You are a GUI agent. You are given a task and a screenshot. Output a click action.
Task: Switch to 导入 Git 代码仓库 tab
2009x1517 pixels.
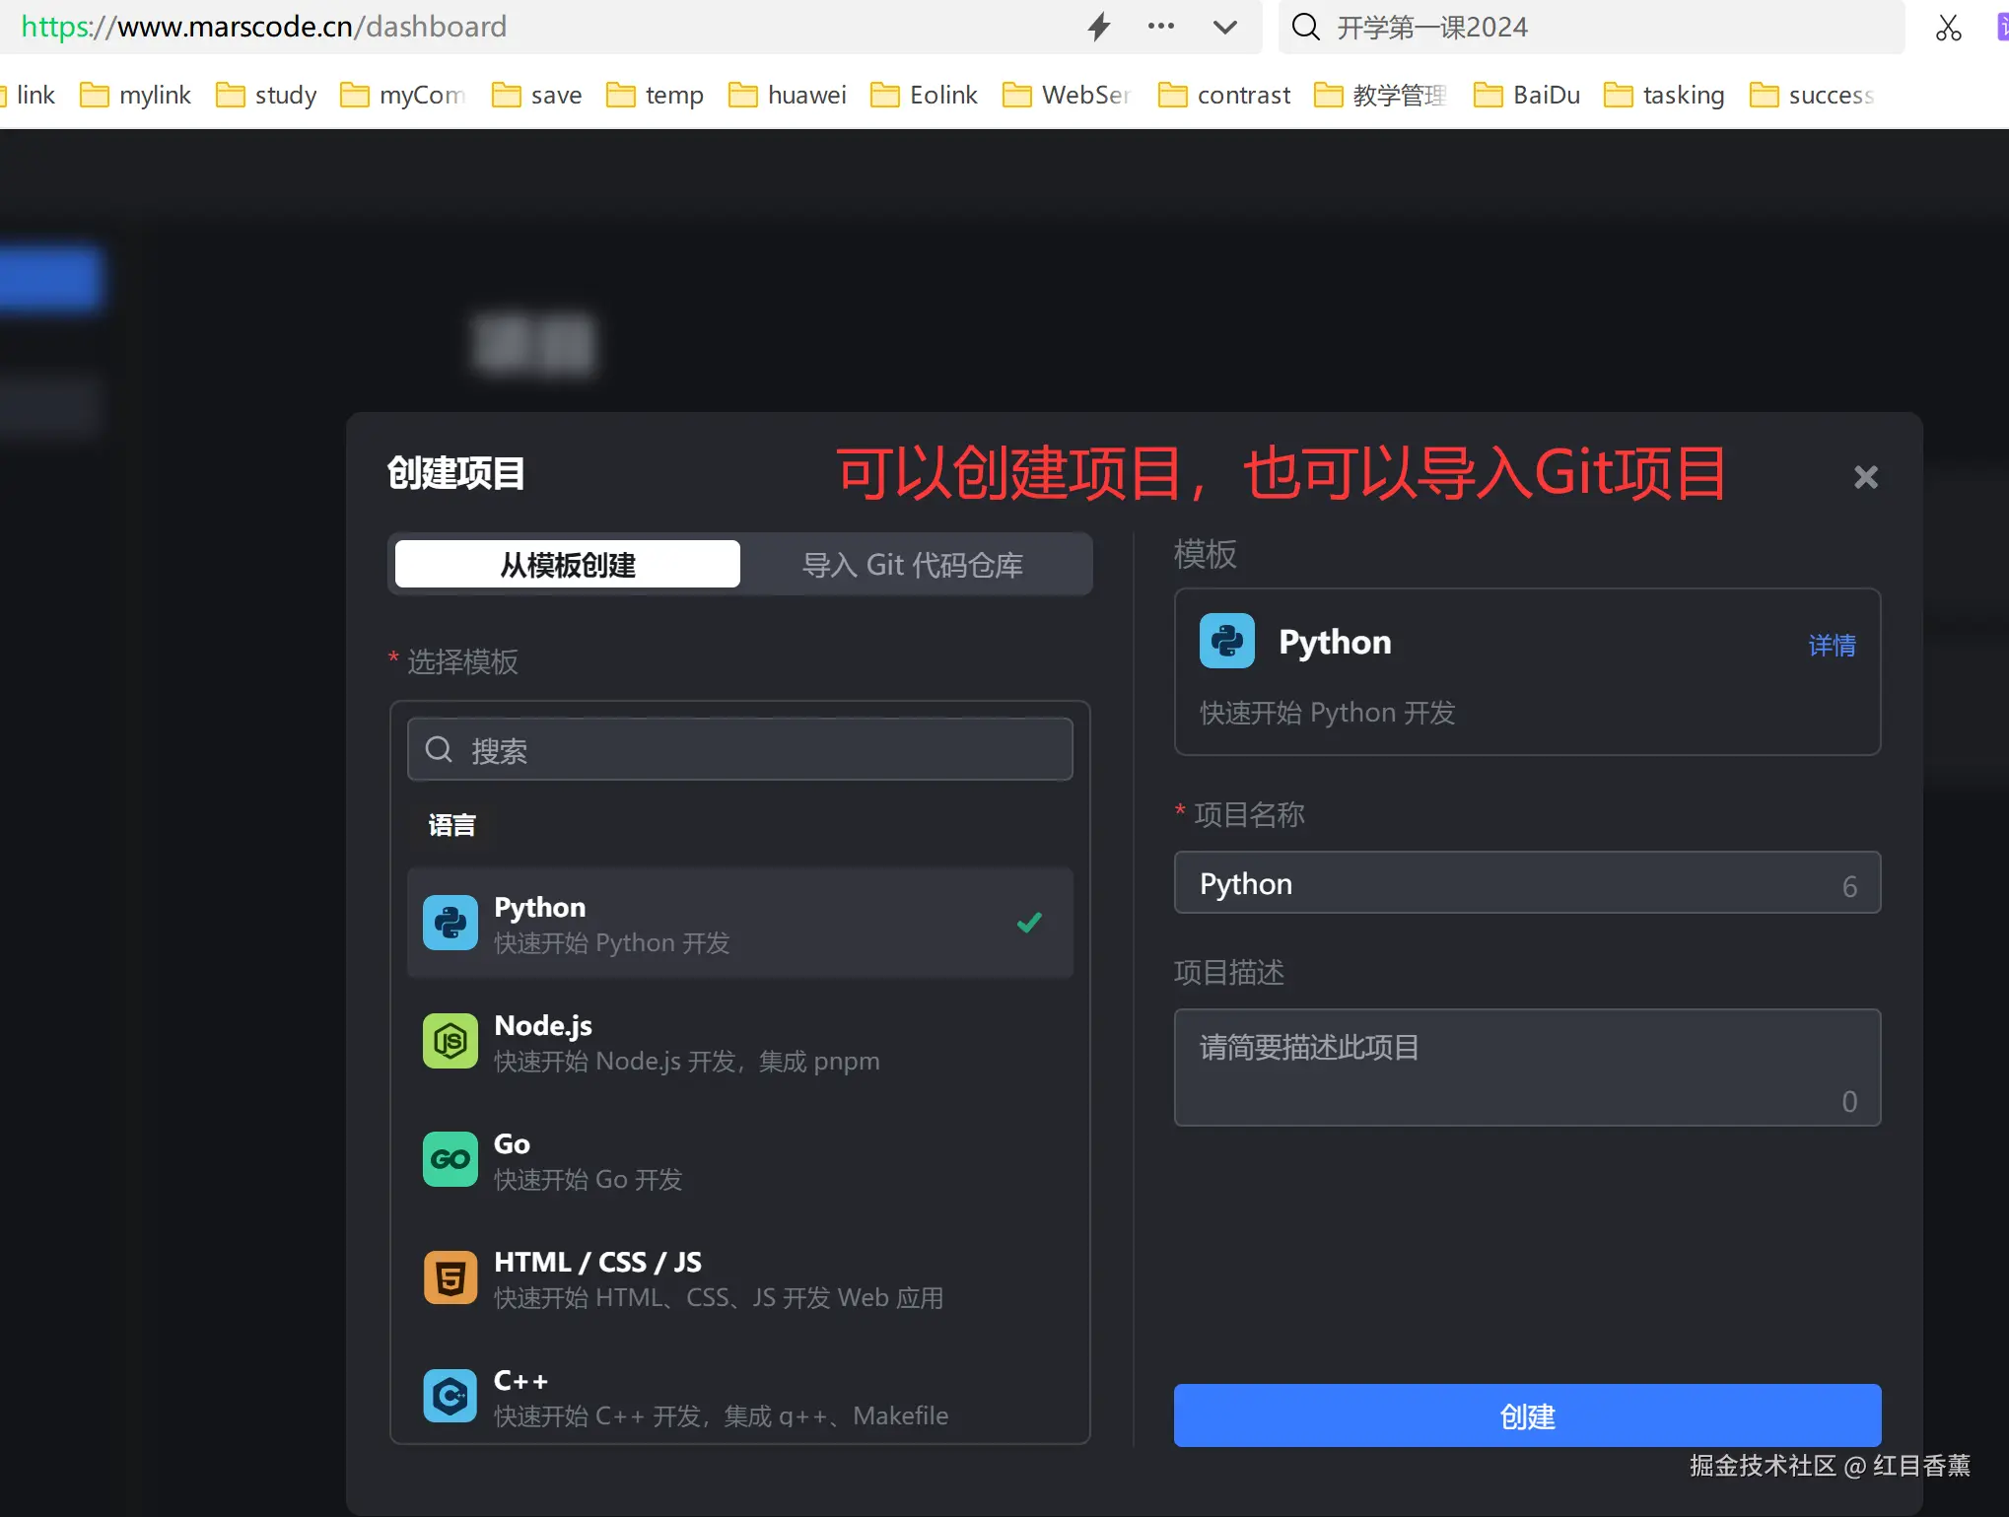(913, 565)
